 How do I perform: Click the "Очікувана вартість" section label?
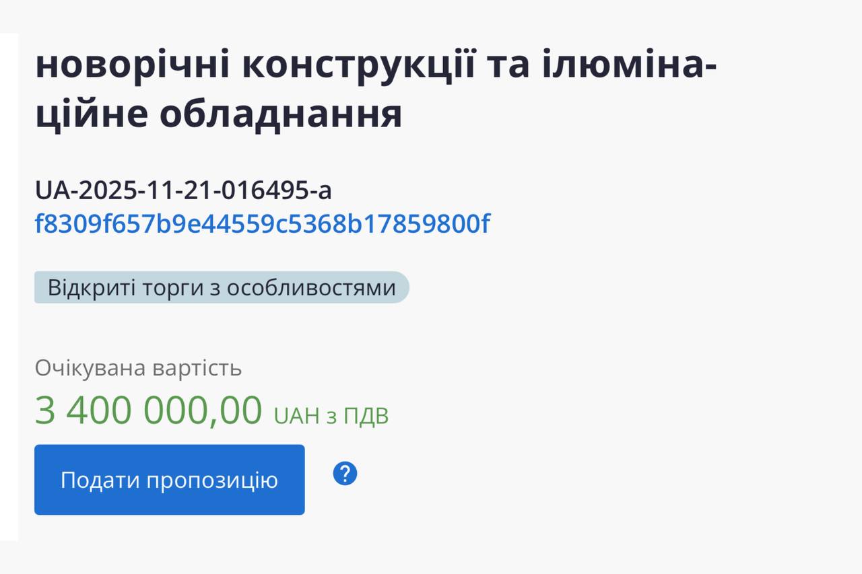click(139, 368)
